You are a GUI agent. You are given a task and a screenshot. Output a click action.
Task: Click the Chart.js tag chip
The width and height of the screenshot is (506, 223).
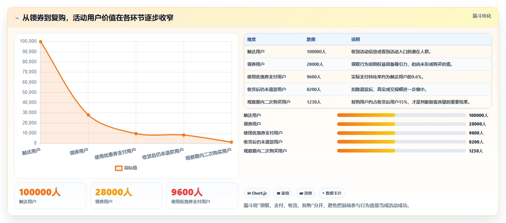tap(257, 193)
